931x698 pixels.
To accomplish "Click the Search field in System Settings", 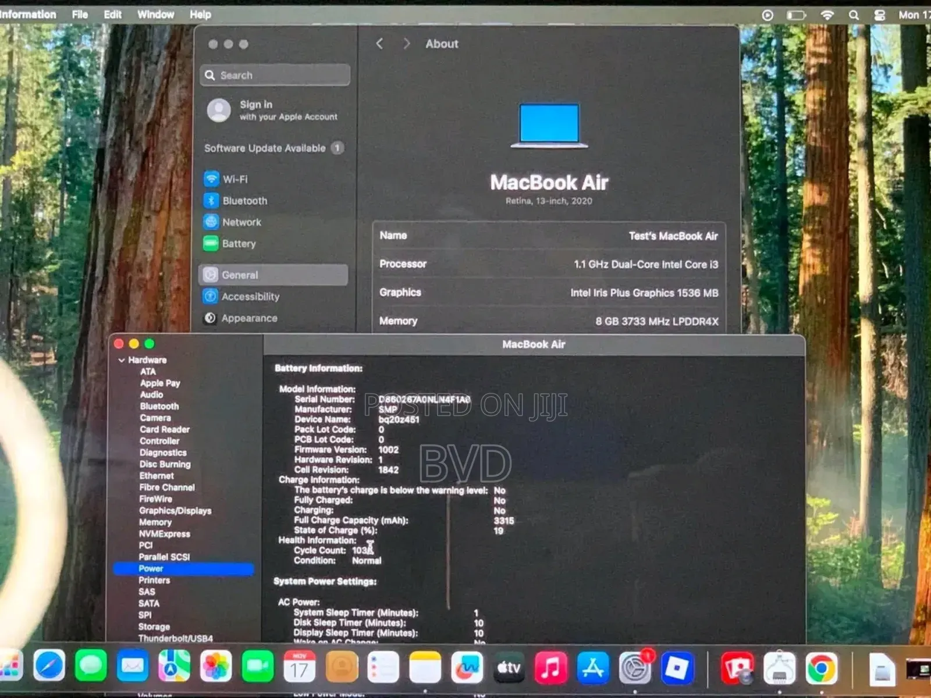I will 275,75.
